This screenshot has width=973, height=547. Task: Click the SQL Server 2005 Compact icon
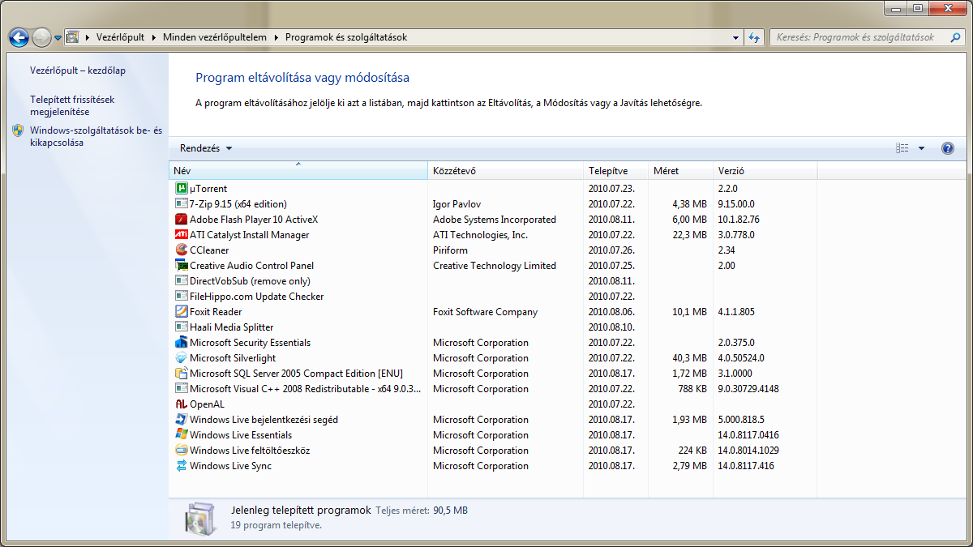[x=182, y=374]
